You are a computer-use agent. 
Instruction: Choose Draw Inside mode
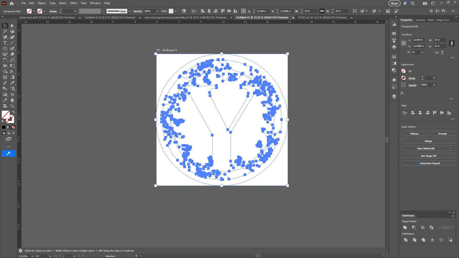(13, 133)
